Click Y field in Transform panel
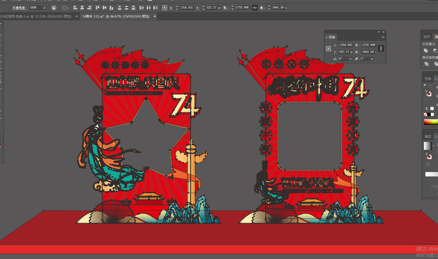 pos(346,52)
